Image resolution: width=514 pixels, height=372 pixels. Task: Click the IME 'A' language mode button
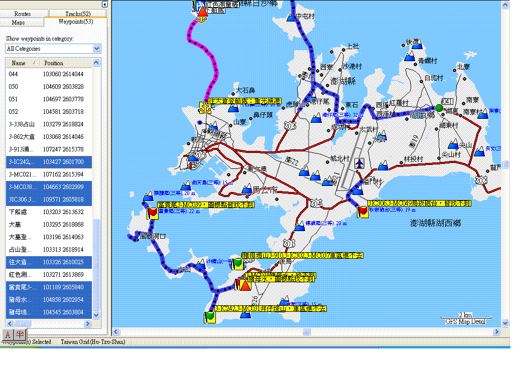8,334
